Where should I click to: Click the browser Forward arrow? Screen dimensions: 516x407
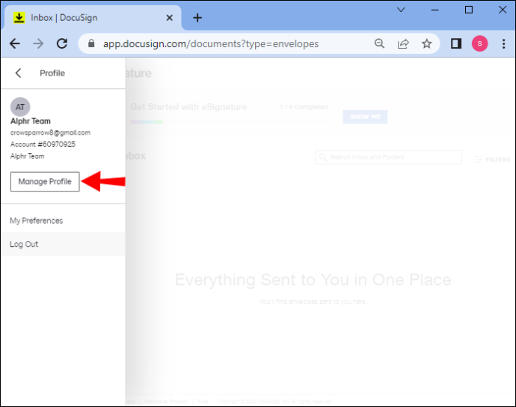[x=38, y=43]
